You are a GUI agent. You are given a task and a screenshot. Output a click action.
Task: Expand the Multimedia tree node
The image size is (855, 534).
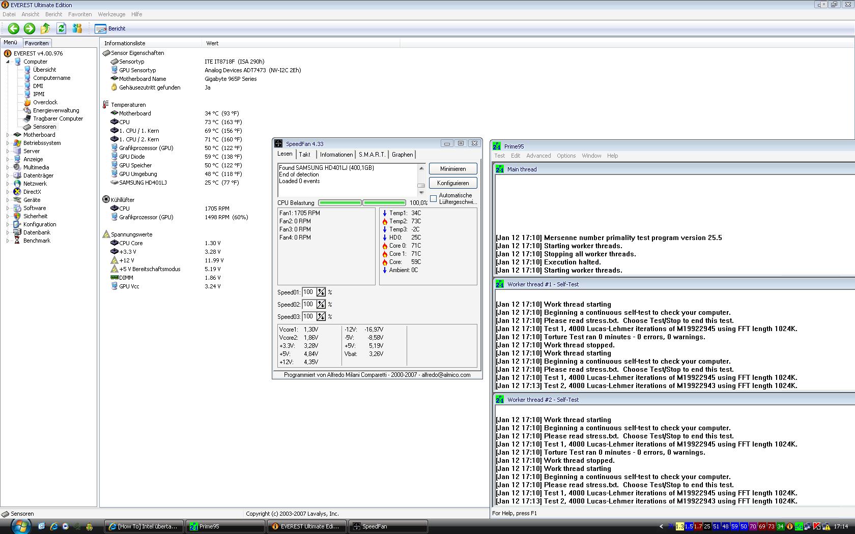[x=8, y=167]
